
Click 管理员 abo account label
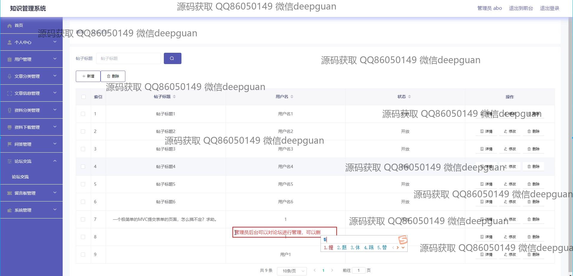[489, 8]
